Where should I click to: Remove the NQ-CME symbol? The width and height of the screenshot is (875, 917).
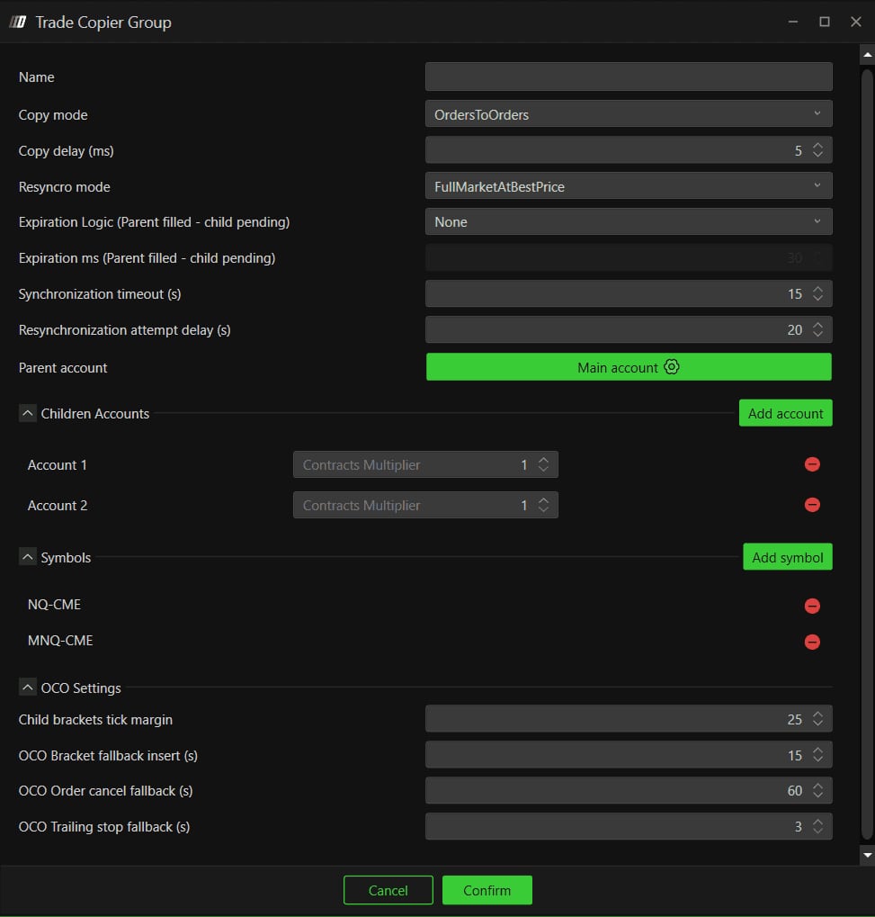tap(812, 606)
